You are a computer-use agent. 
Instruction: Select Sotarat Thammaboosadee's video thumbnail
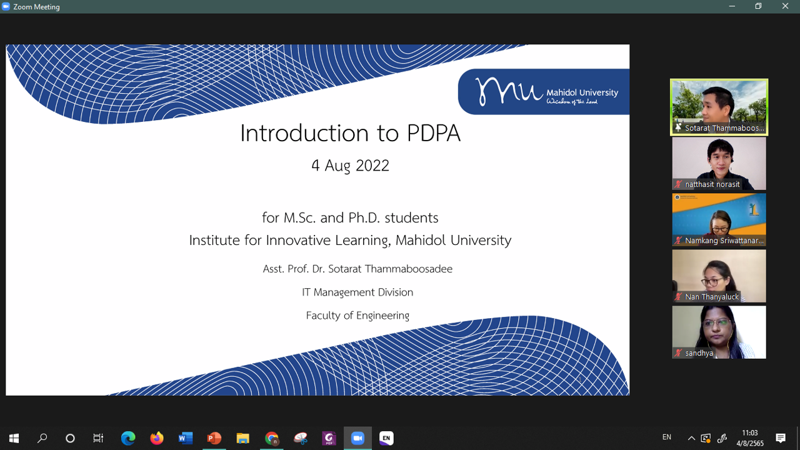coord(719,106)
